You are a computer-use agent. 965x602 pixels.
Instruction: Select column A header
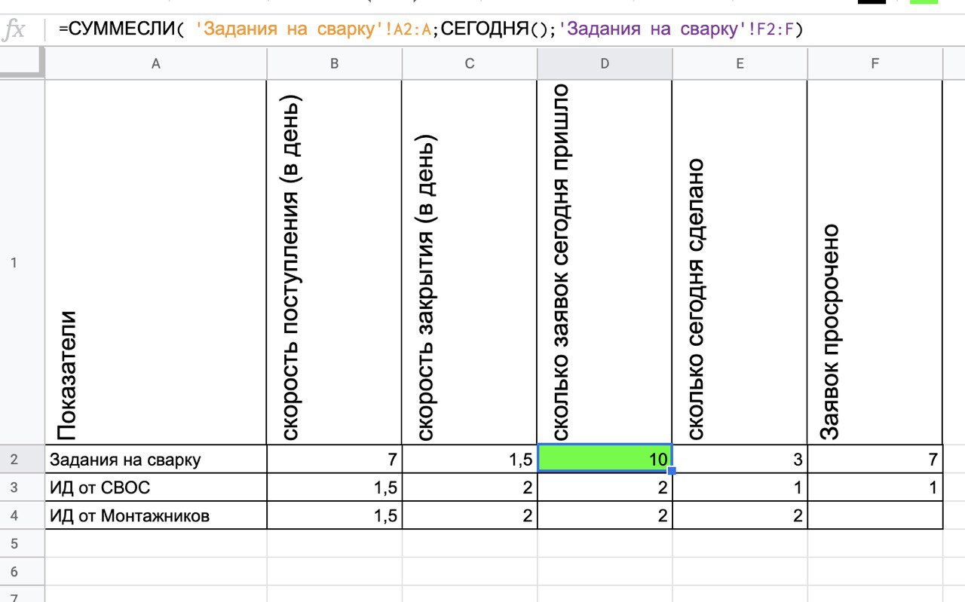pyautogui.click(x=156, y=64)
